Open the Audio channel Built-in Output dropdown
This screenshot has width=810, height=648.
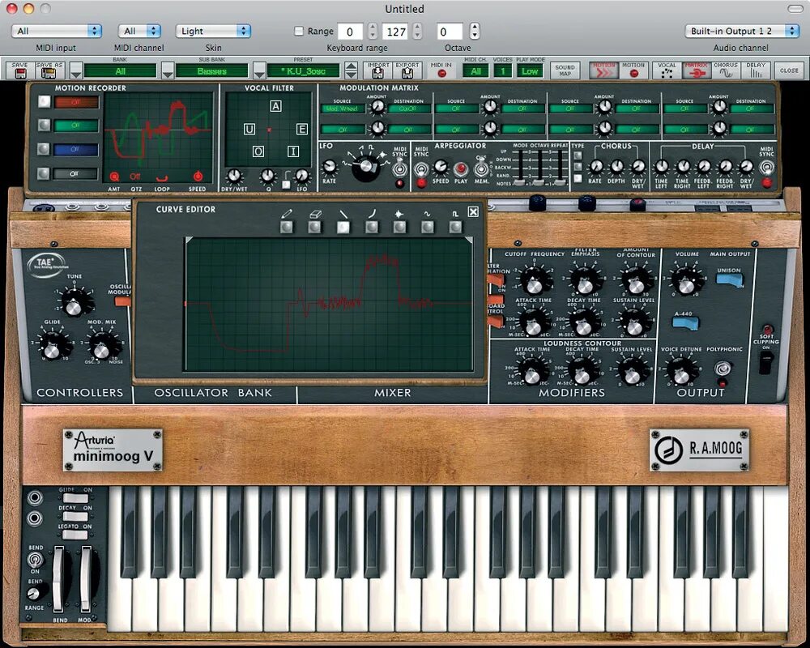(742, 31)
